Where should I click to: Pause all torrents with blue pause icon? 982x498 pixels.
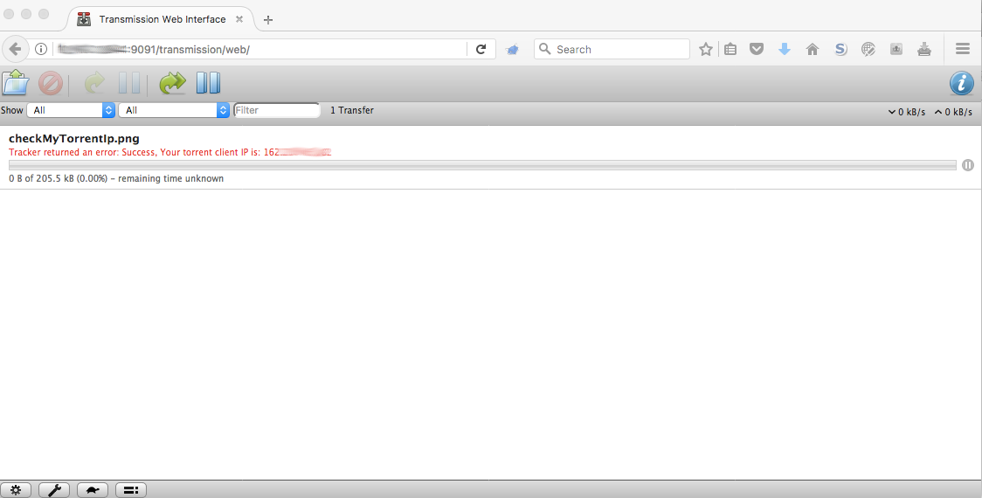208,83
